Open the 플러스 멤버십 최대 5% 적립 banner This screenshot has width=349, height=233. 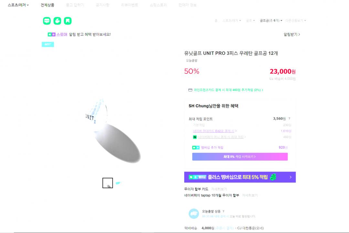click(x=240, y=177)
